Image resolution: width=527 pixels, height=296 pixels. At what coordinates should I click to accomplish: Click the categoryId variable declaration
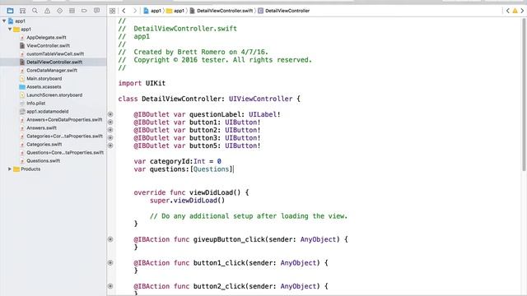point(177,161)
